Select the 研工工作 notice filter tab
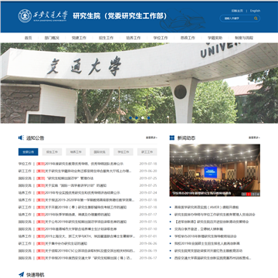This screenshot has height=278, width=278. point(147,152)
